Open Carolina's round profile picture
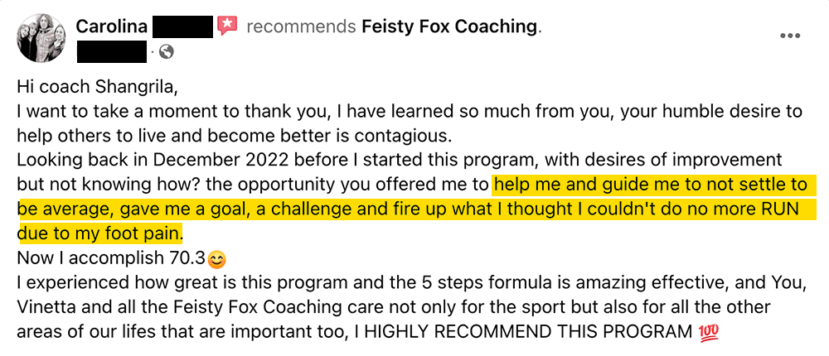This screenshot has width=829, height=356. pos(41,38)
